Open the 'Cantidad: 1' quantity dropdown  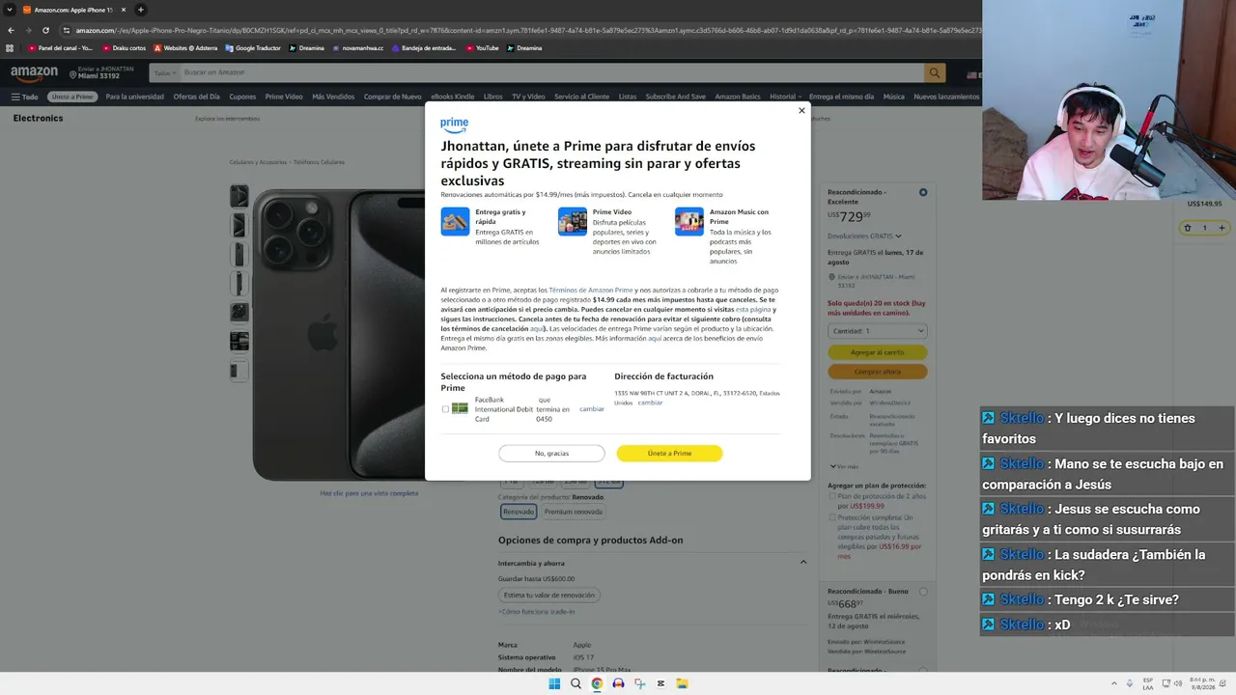point(877,330)
